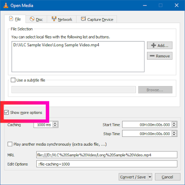185x185 pixels.
Task: Click the Caching spinner arrows
Action: point(55,124)
